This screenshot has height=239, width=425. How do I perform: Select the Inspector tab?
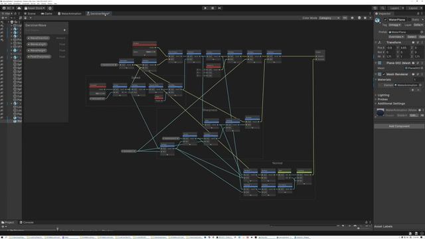pos(383,13)
